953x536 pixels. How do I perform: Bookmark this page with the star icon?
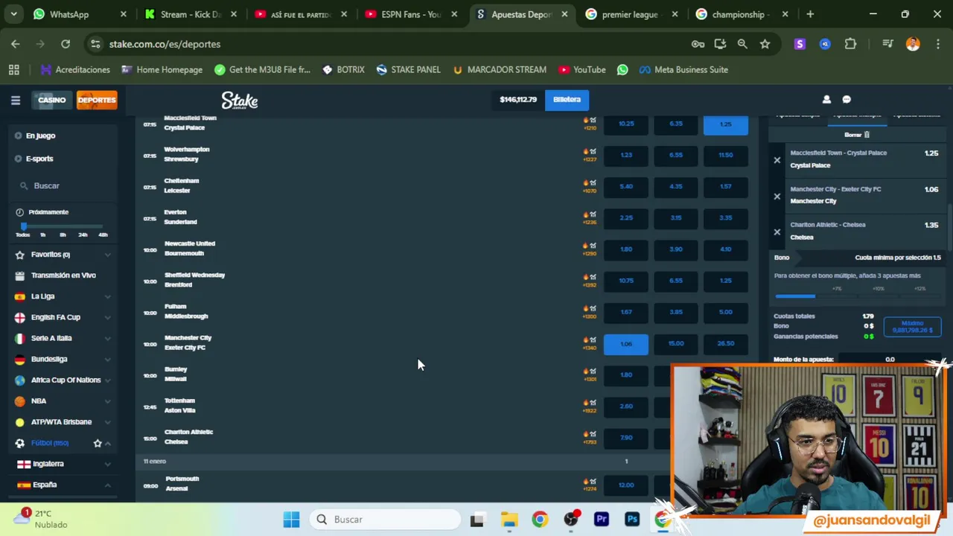click(765, 44)
